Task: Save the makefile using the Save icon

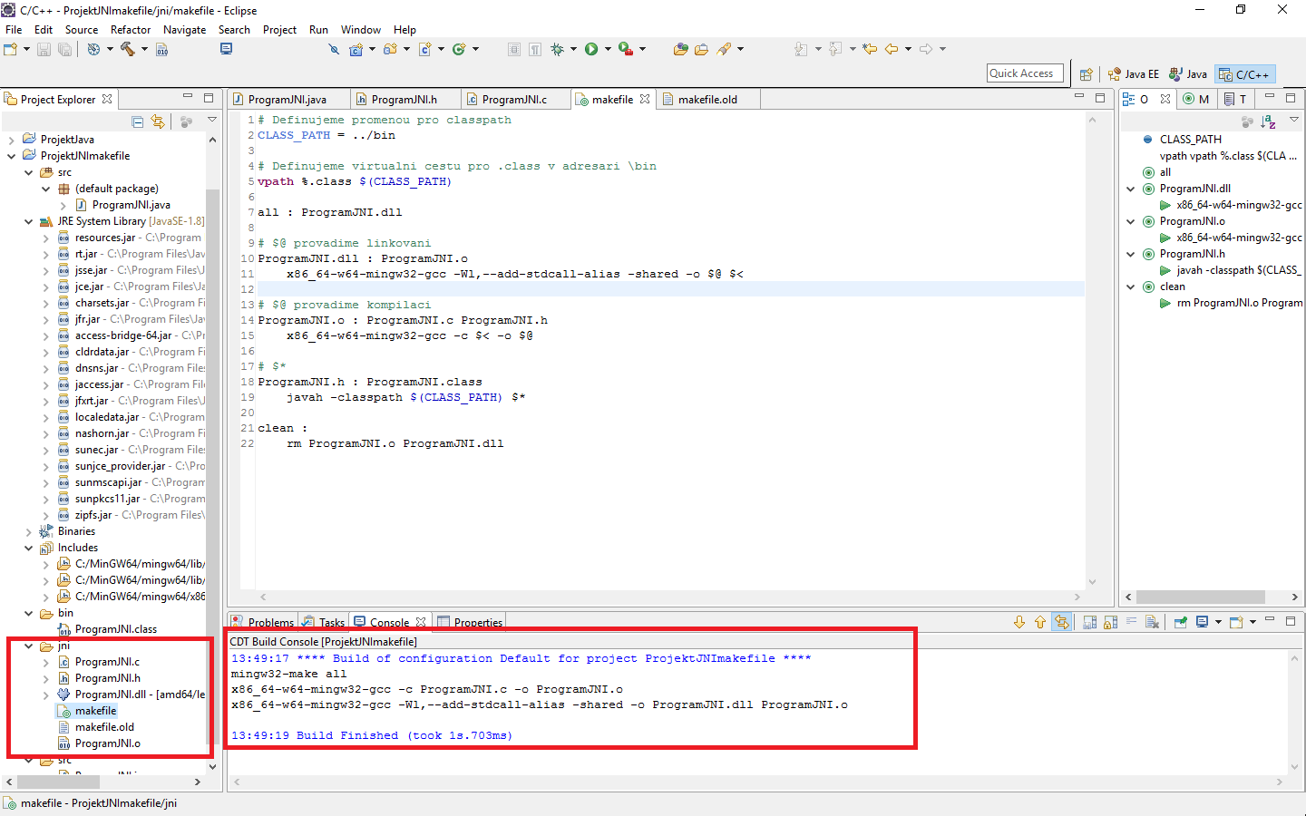Action: tap(44, 49)
